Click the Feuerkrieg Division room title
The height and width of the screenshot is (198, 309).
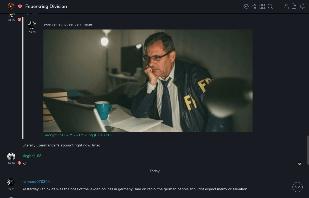click(46, 6)
